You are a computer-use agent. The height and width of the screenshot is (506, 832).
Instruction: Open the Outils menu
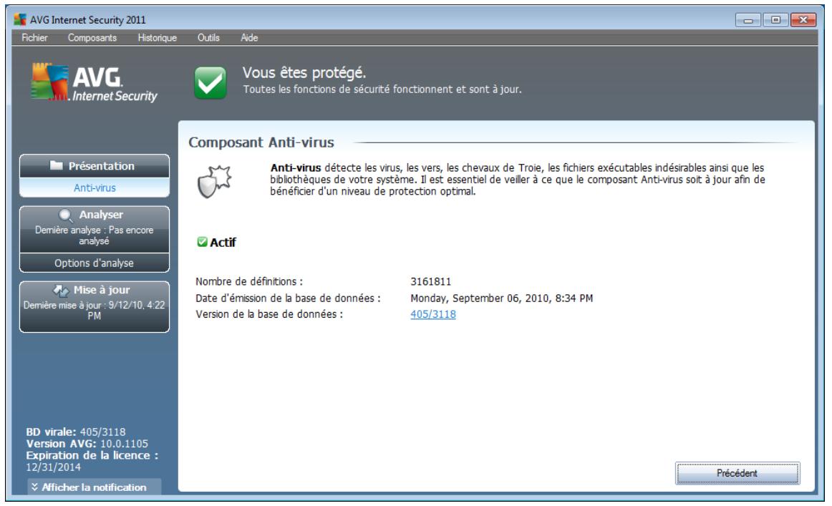point(208,38)
